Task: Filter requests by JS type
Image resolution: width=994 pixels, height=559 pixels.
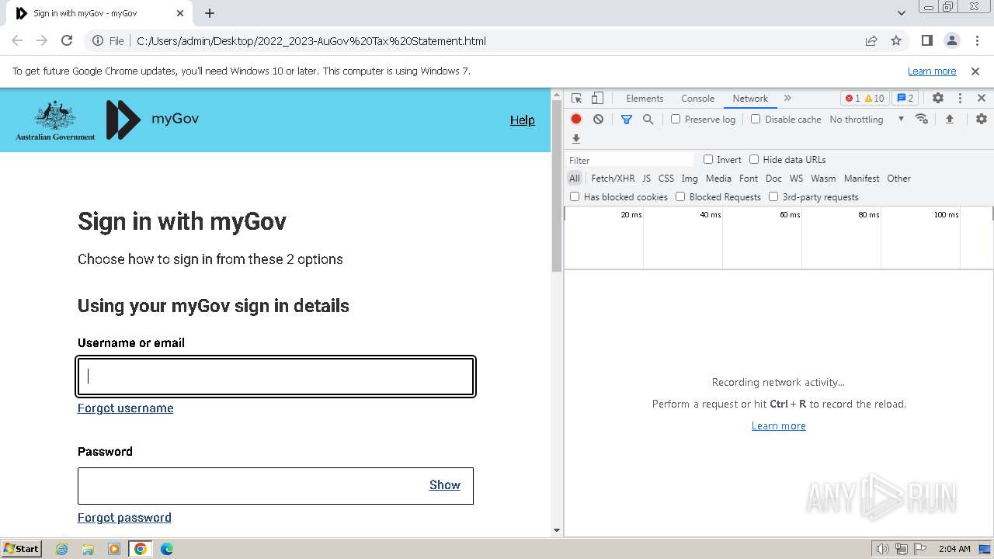Action: click(x=646, y=179)
